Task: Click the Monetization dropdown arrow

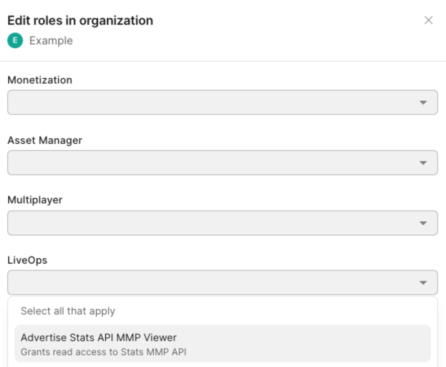Action: click(423, 102)
